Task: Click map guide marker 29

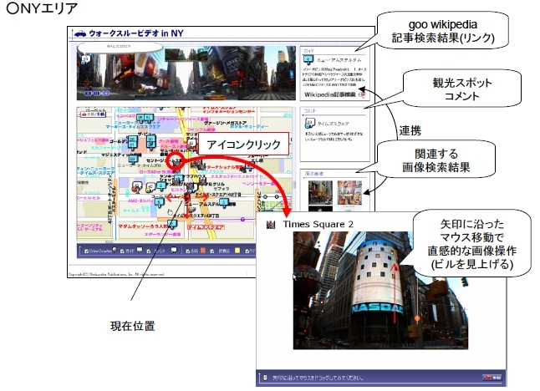Action: (133, 160)
